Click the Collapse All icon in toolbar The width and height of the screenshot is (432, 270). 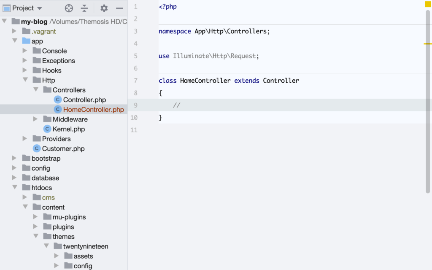coord(84,8)
